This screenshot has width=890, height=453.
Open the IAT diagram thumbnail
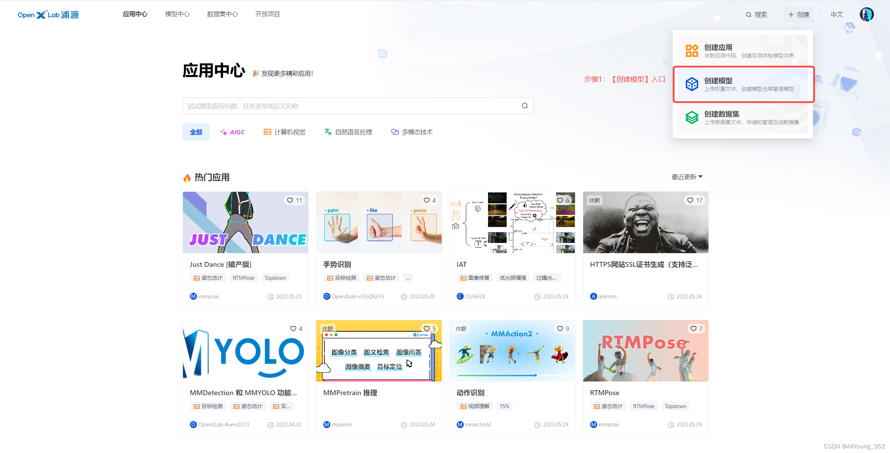pyautogui.click(x=512, y=222)
